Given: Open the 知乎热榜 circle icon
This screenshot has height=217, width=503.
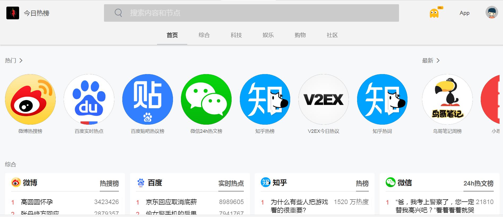Looking at the screenshot, I should click(265, 99).
